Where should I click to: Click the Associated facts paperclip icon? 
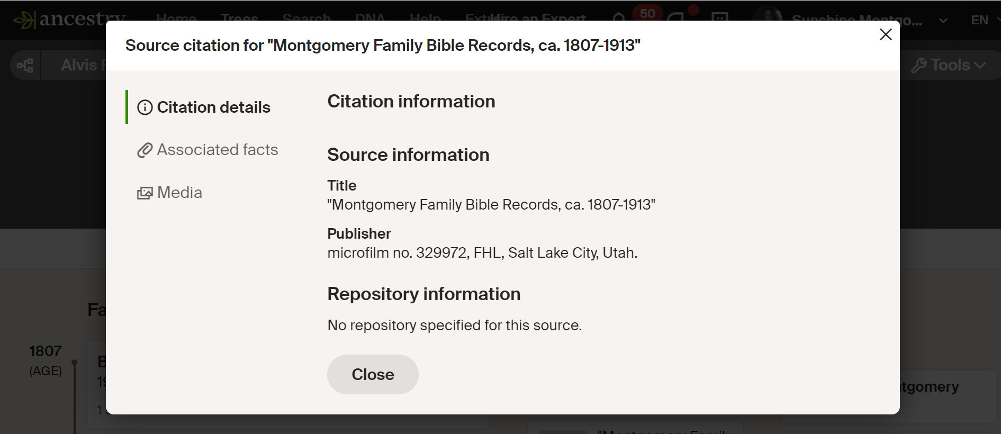click(x=145, y=150)
